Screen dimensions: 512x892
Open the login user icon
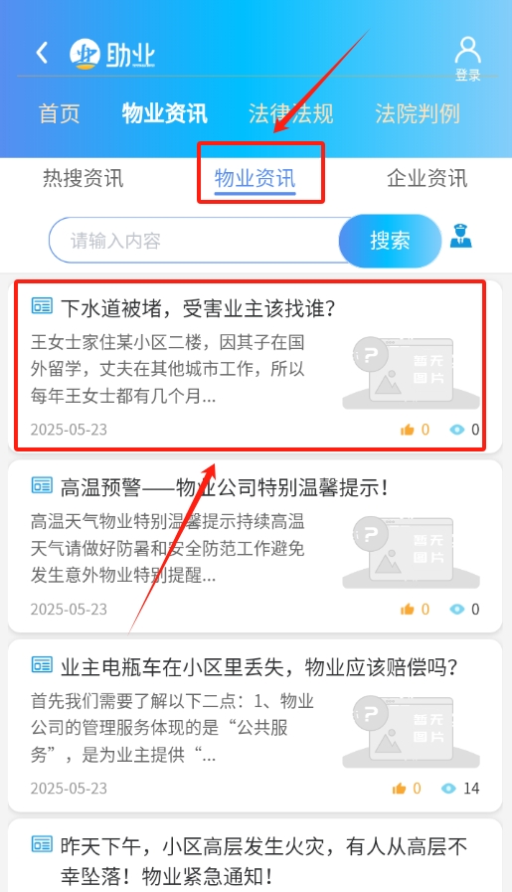[467, 51]
